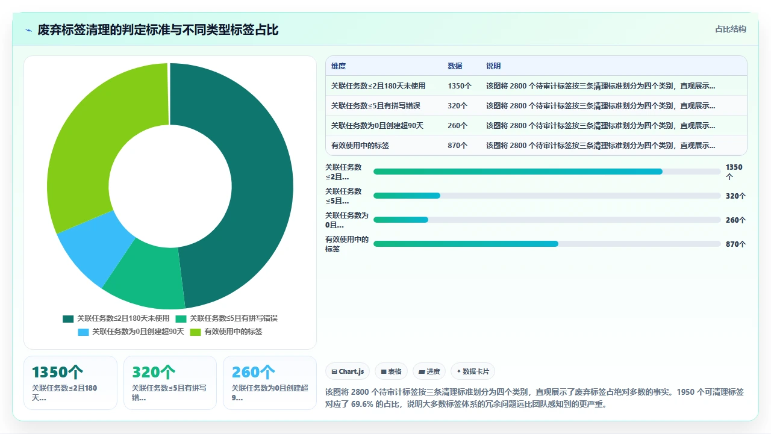Click the 进度 tag chip
Image resolution: width=771 pixels, height=434 pixels.
tap(429, 372)
